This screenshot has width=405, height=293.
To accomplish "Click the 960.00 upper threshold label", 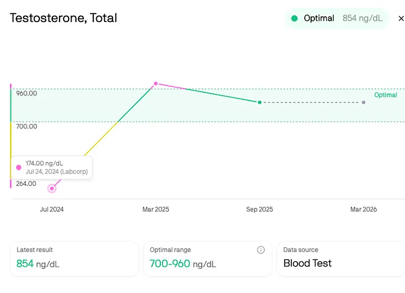I will pyautogui.click(x=26, y=94).
